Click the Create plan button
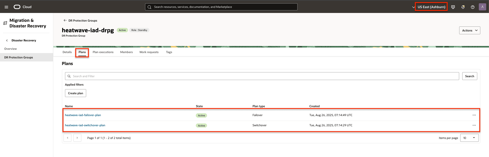Screen dimensions: 489x157 point(75,93)
